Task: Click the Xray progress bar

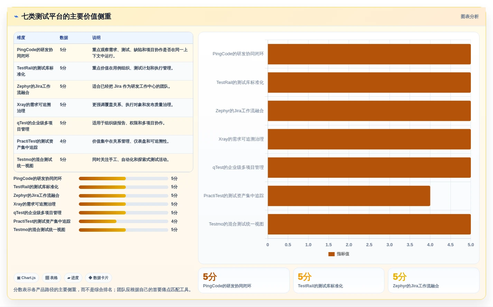Action: 123,204
